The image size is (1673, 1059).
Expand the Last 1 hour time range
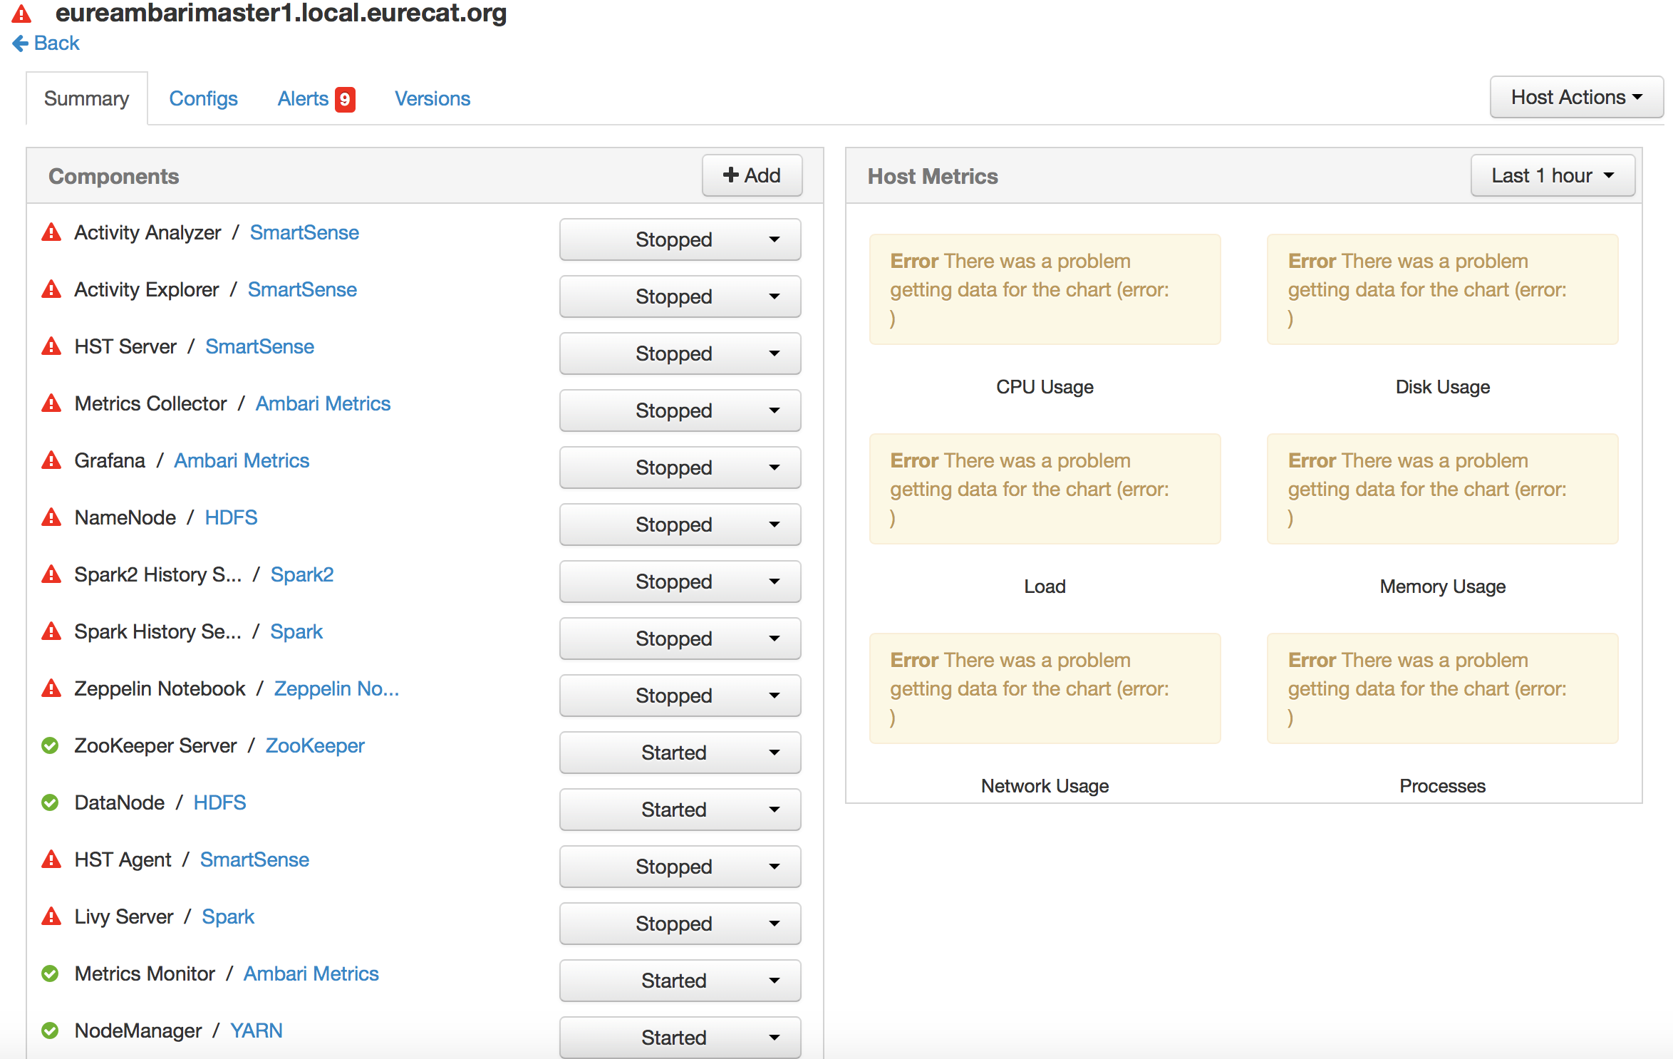click(1552, 175)
